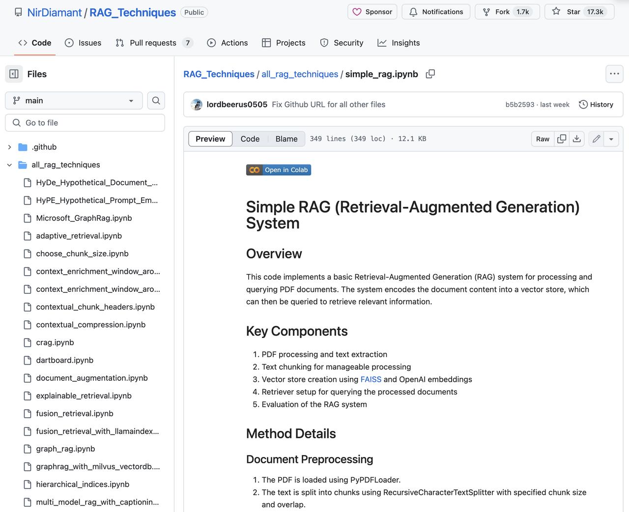Expand the .github folder
The image size is (629, 512).
coord(9,147)
